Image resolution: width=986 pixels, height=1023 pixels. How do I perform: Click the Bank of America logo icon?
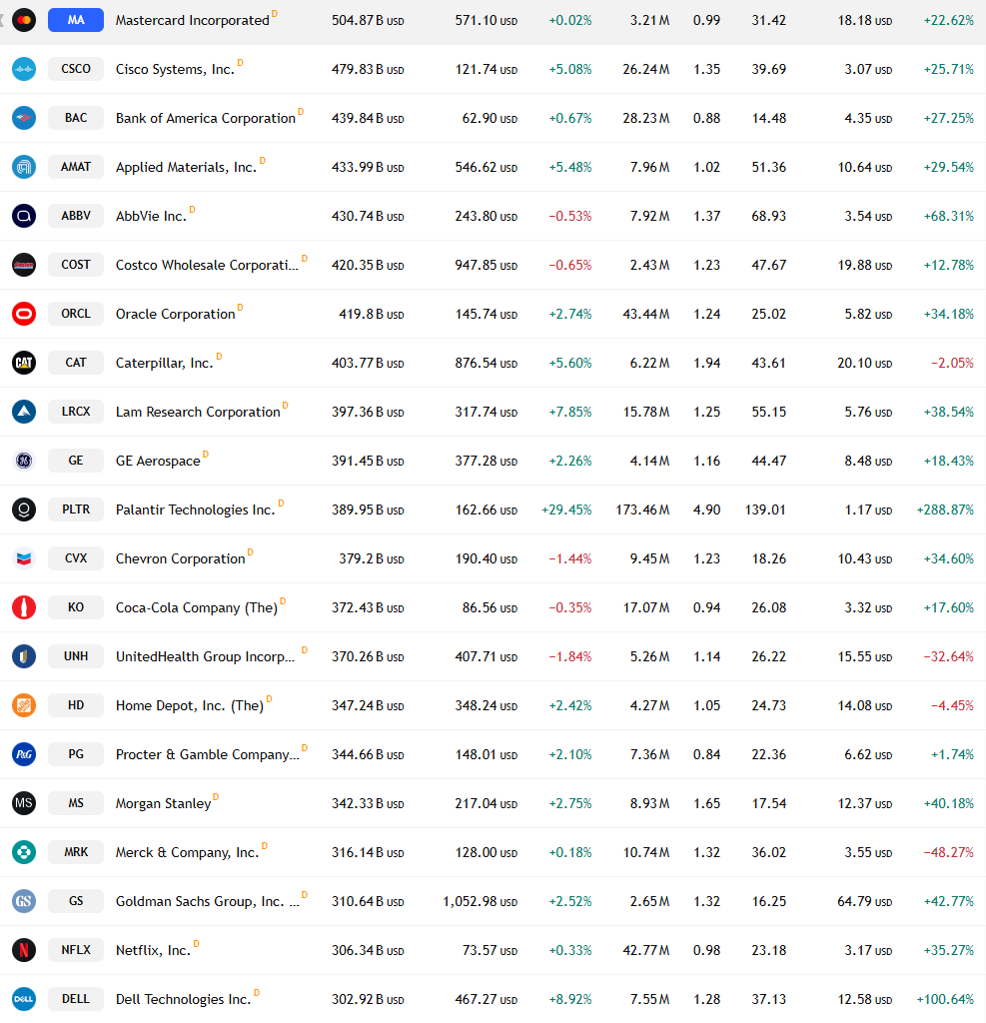[24, 118]
